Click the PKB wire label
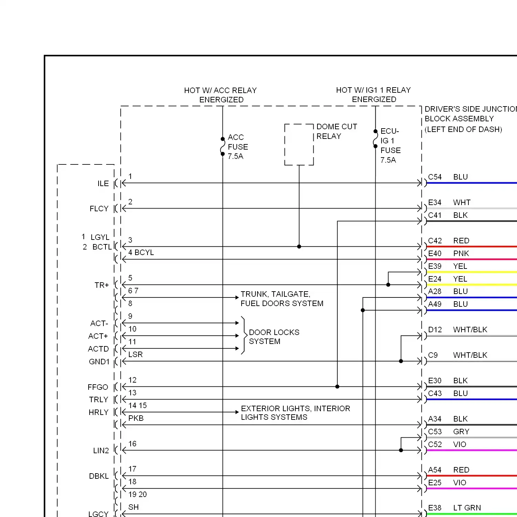This screenshot has height=517, width=517. pos(136,418)
